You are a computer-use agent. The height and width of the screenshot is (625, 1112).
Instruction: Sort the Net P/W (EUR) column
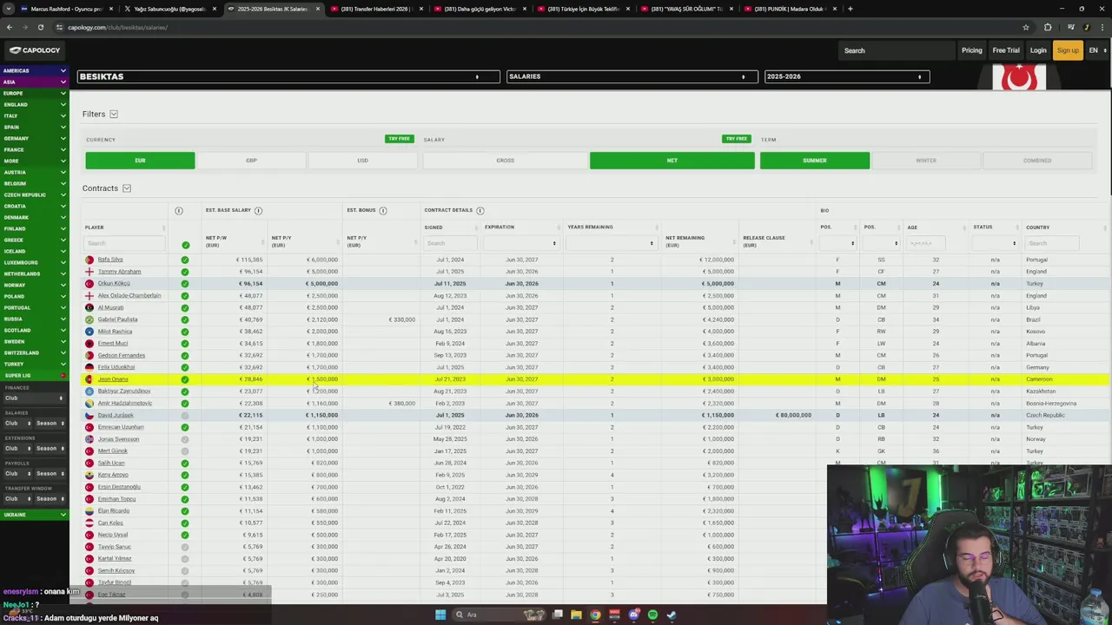[264, 243]
